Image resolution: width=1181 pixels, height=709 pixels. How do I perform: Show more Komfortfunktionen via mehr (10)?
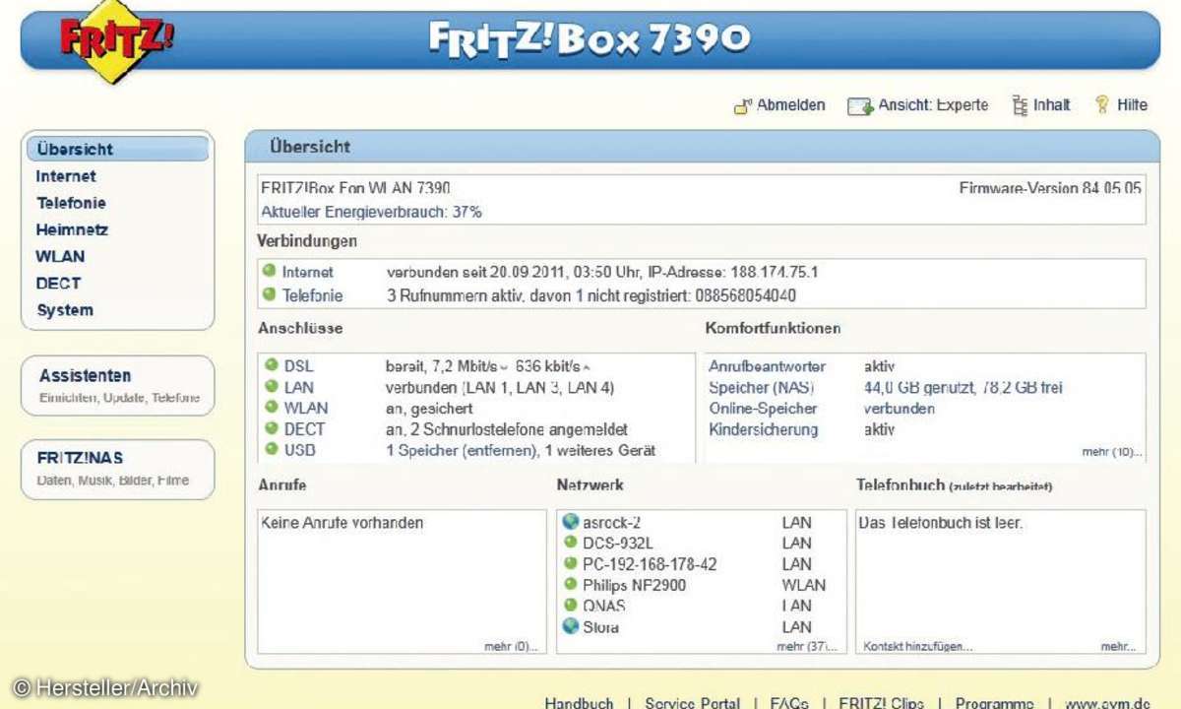pos(1112,452)
